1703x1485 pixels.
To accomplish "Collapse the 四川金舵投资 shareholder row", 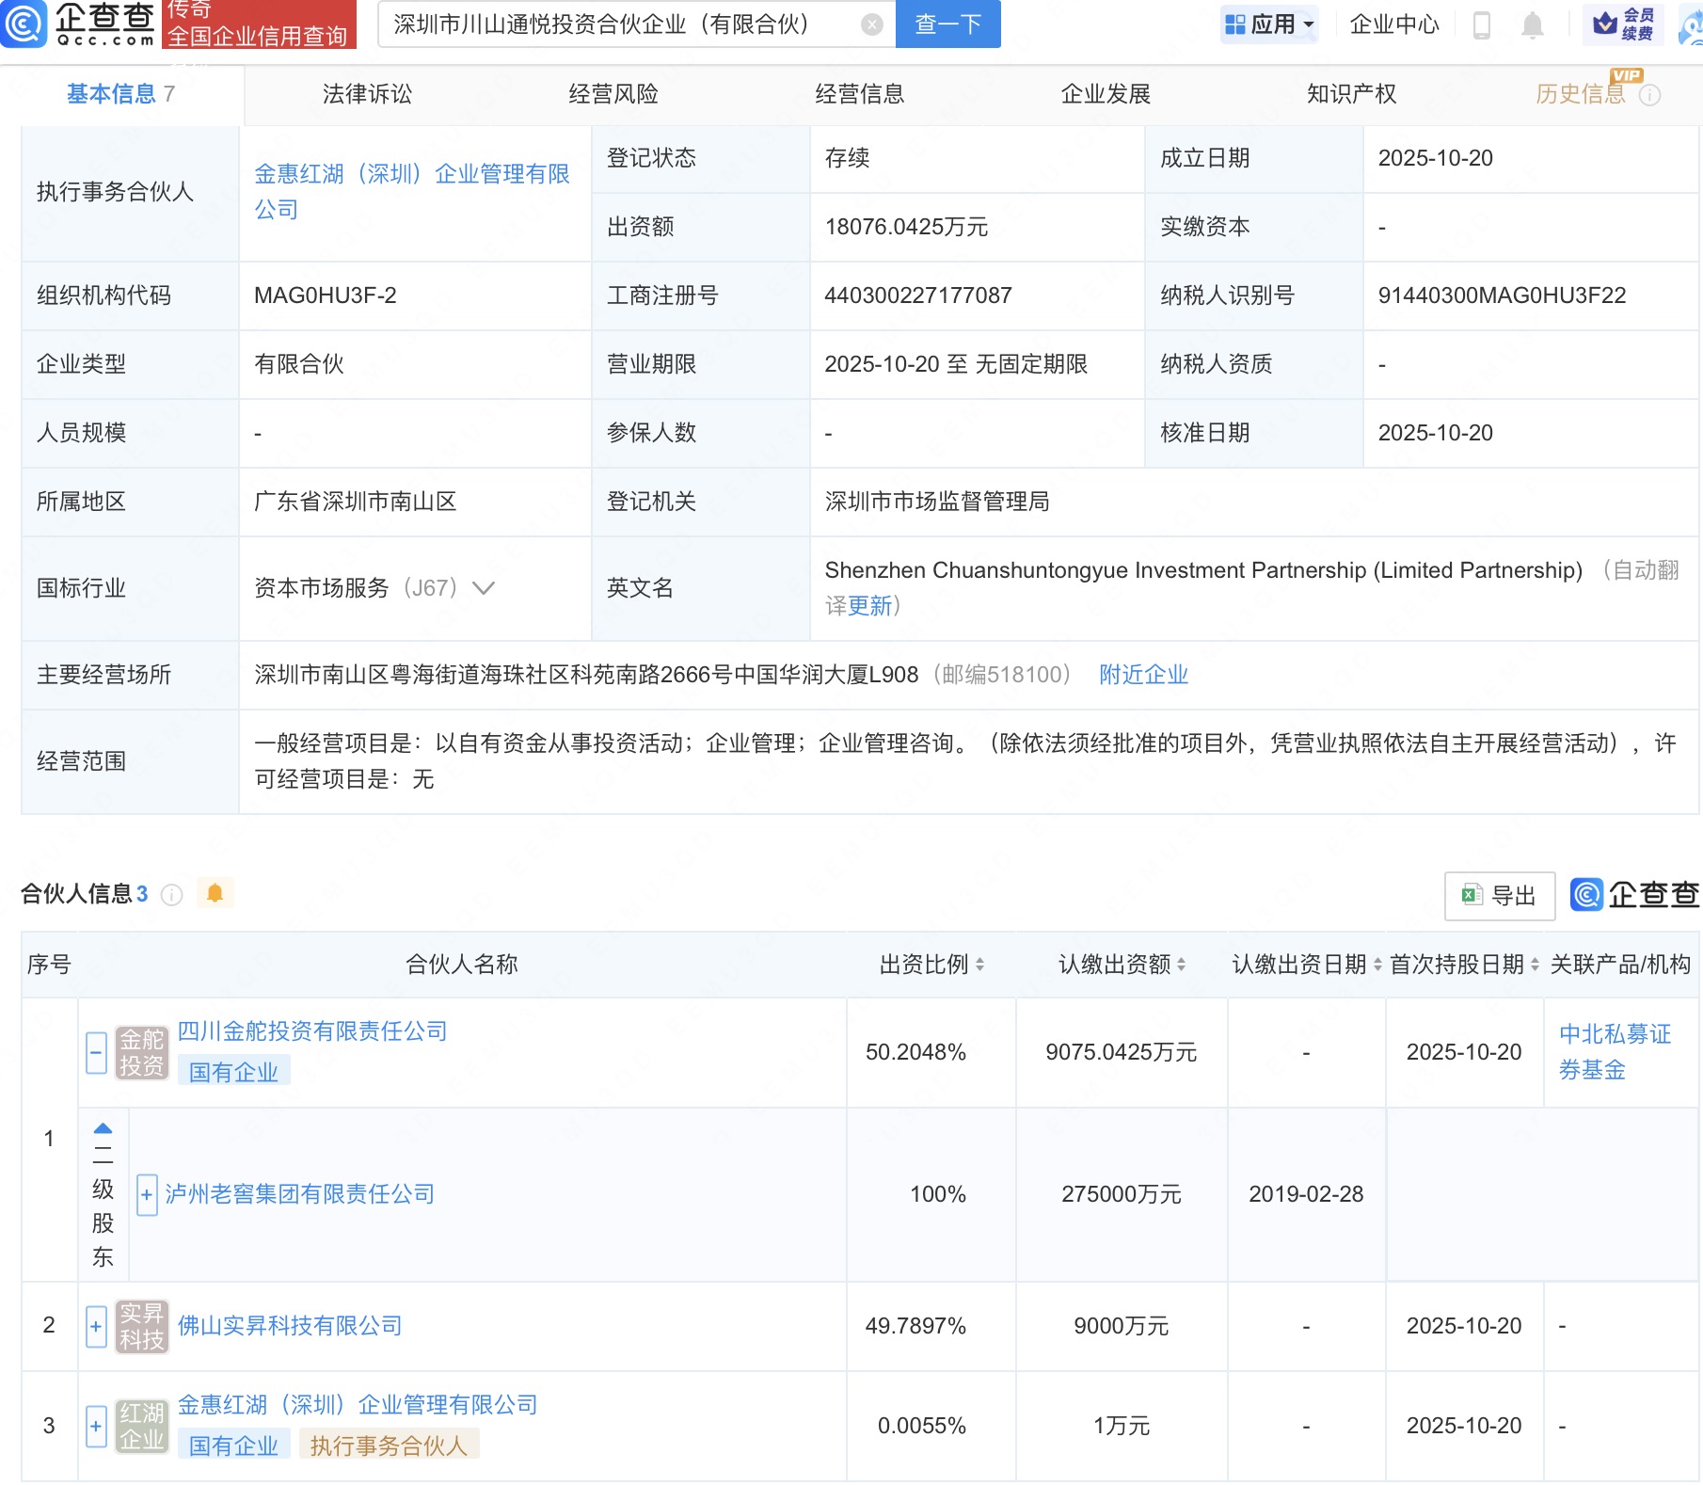I will [96, 1052].
